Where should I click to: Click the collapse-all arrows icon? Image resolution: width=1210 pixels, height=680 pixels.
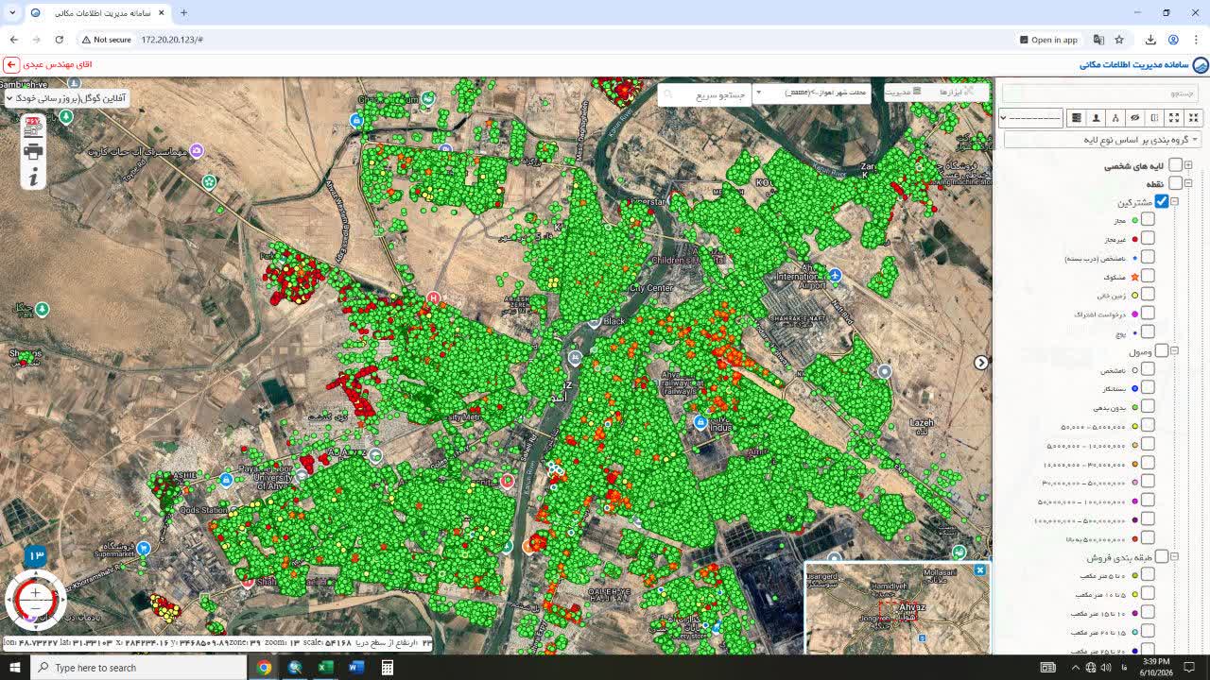point(1194,118)
